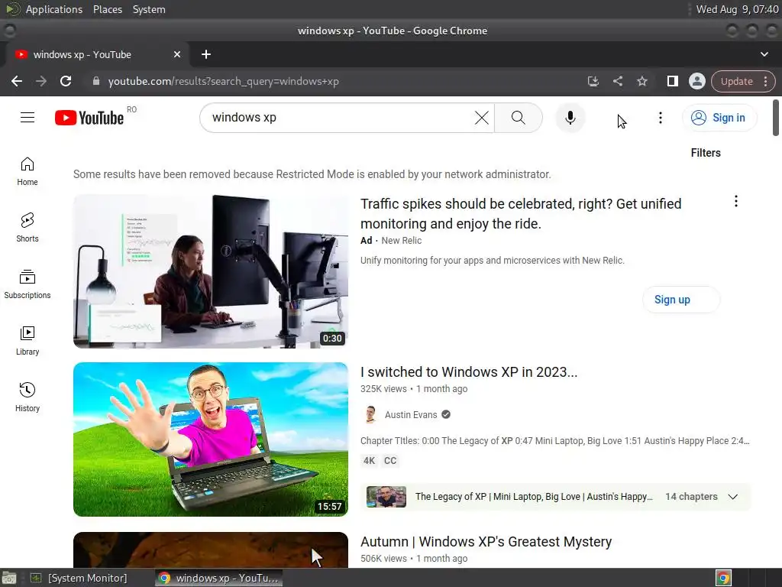This screenshot has width=782, height=587.
Task: Click the New Relic advertiser name
Action: pos(402,241)
